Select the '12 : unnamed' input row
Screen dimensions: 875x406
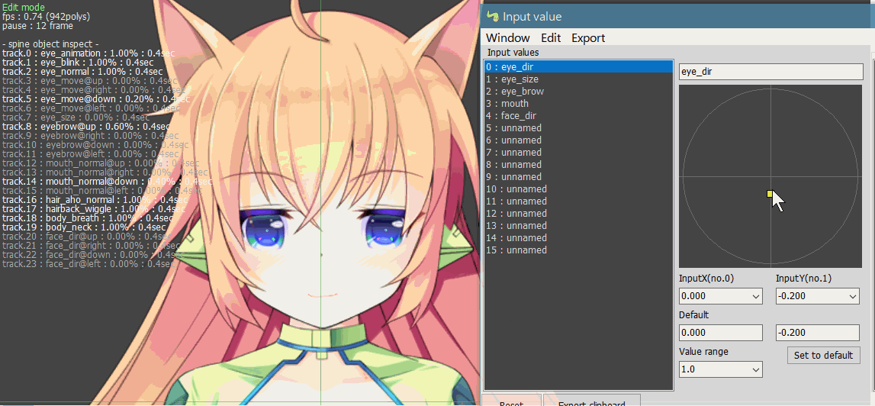click(579, 214)
